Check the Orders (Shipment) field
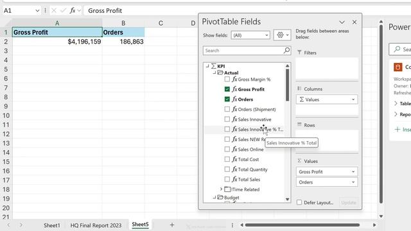Screen dimensions: 411x231 coord(227,109)
